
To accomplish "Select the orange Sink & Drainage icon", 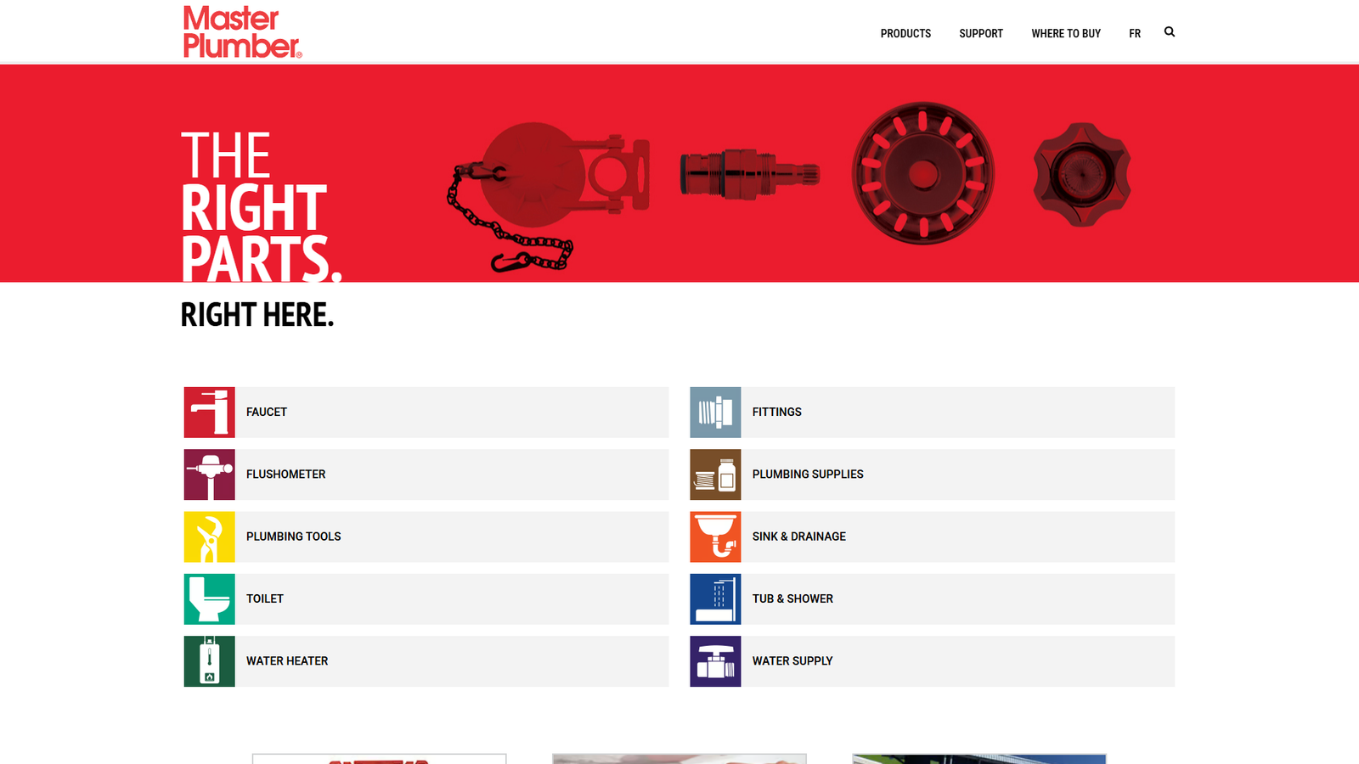I will tap(715, 536).
